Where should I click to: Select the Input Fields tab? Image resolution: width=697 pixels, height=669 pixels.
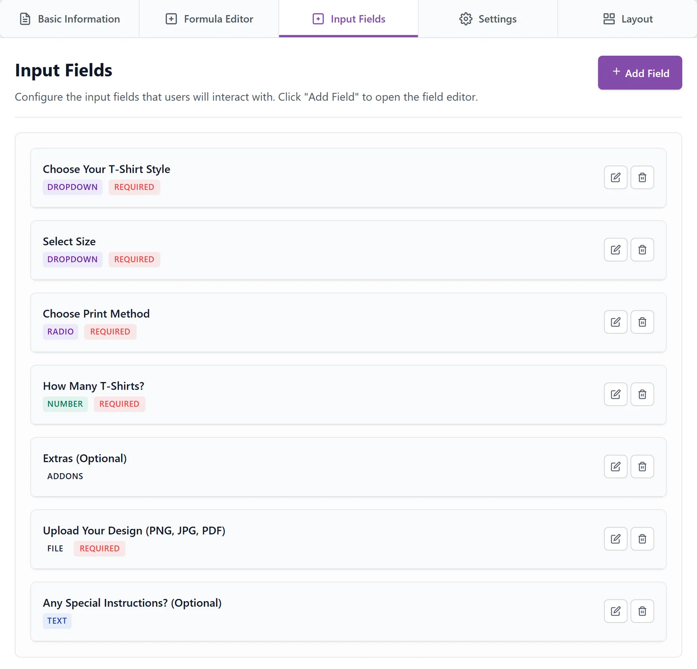pos(348,19)
